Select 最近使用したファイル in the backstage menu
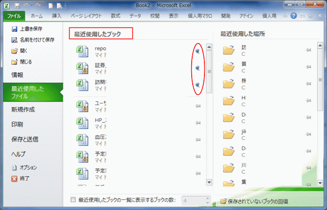327x210 pixels. pyautogui.click(x=33, y=93)
